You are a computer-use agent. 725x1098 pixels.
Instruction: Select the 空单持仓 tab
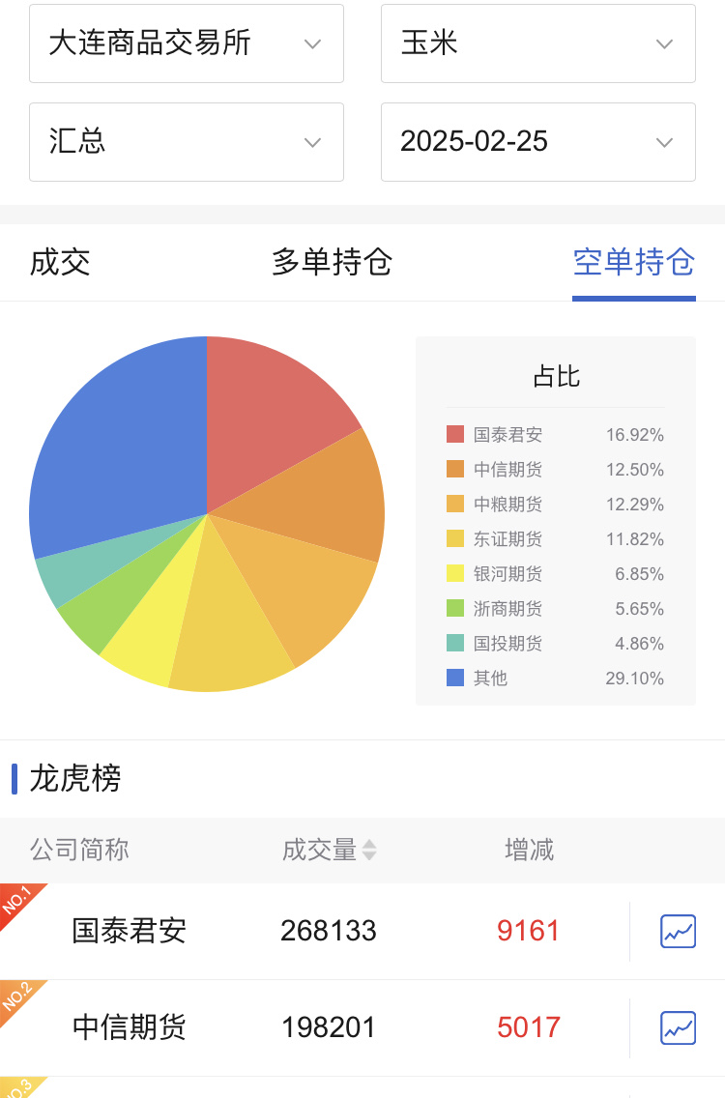[633, 262]
